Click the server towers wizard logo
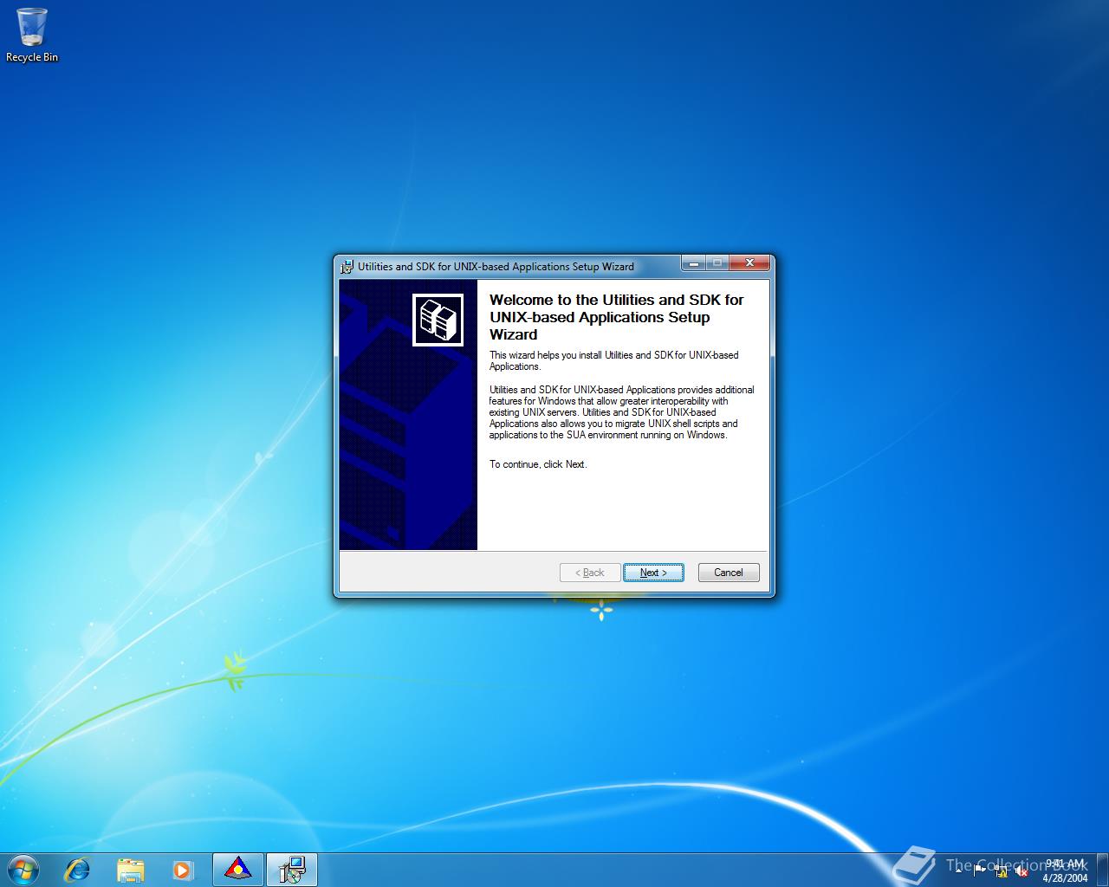 click(x=438, y=320)
